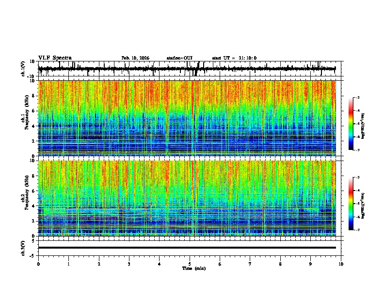Click inside the ch.1 spectrogram plot

[x=187, y=118]
